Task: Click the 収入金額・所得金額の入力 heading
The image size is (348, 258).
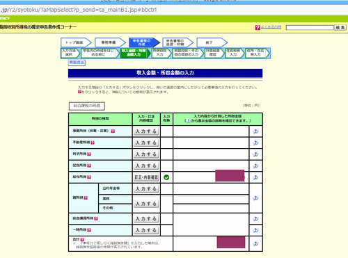Action: click(x=165, y=73)
